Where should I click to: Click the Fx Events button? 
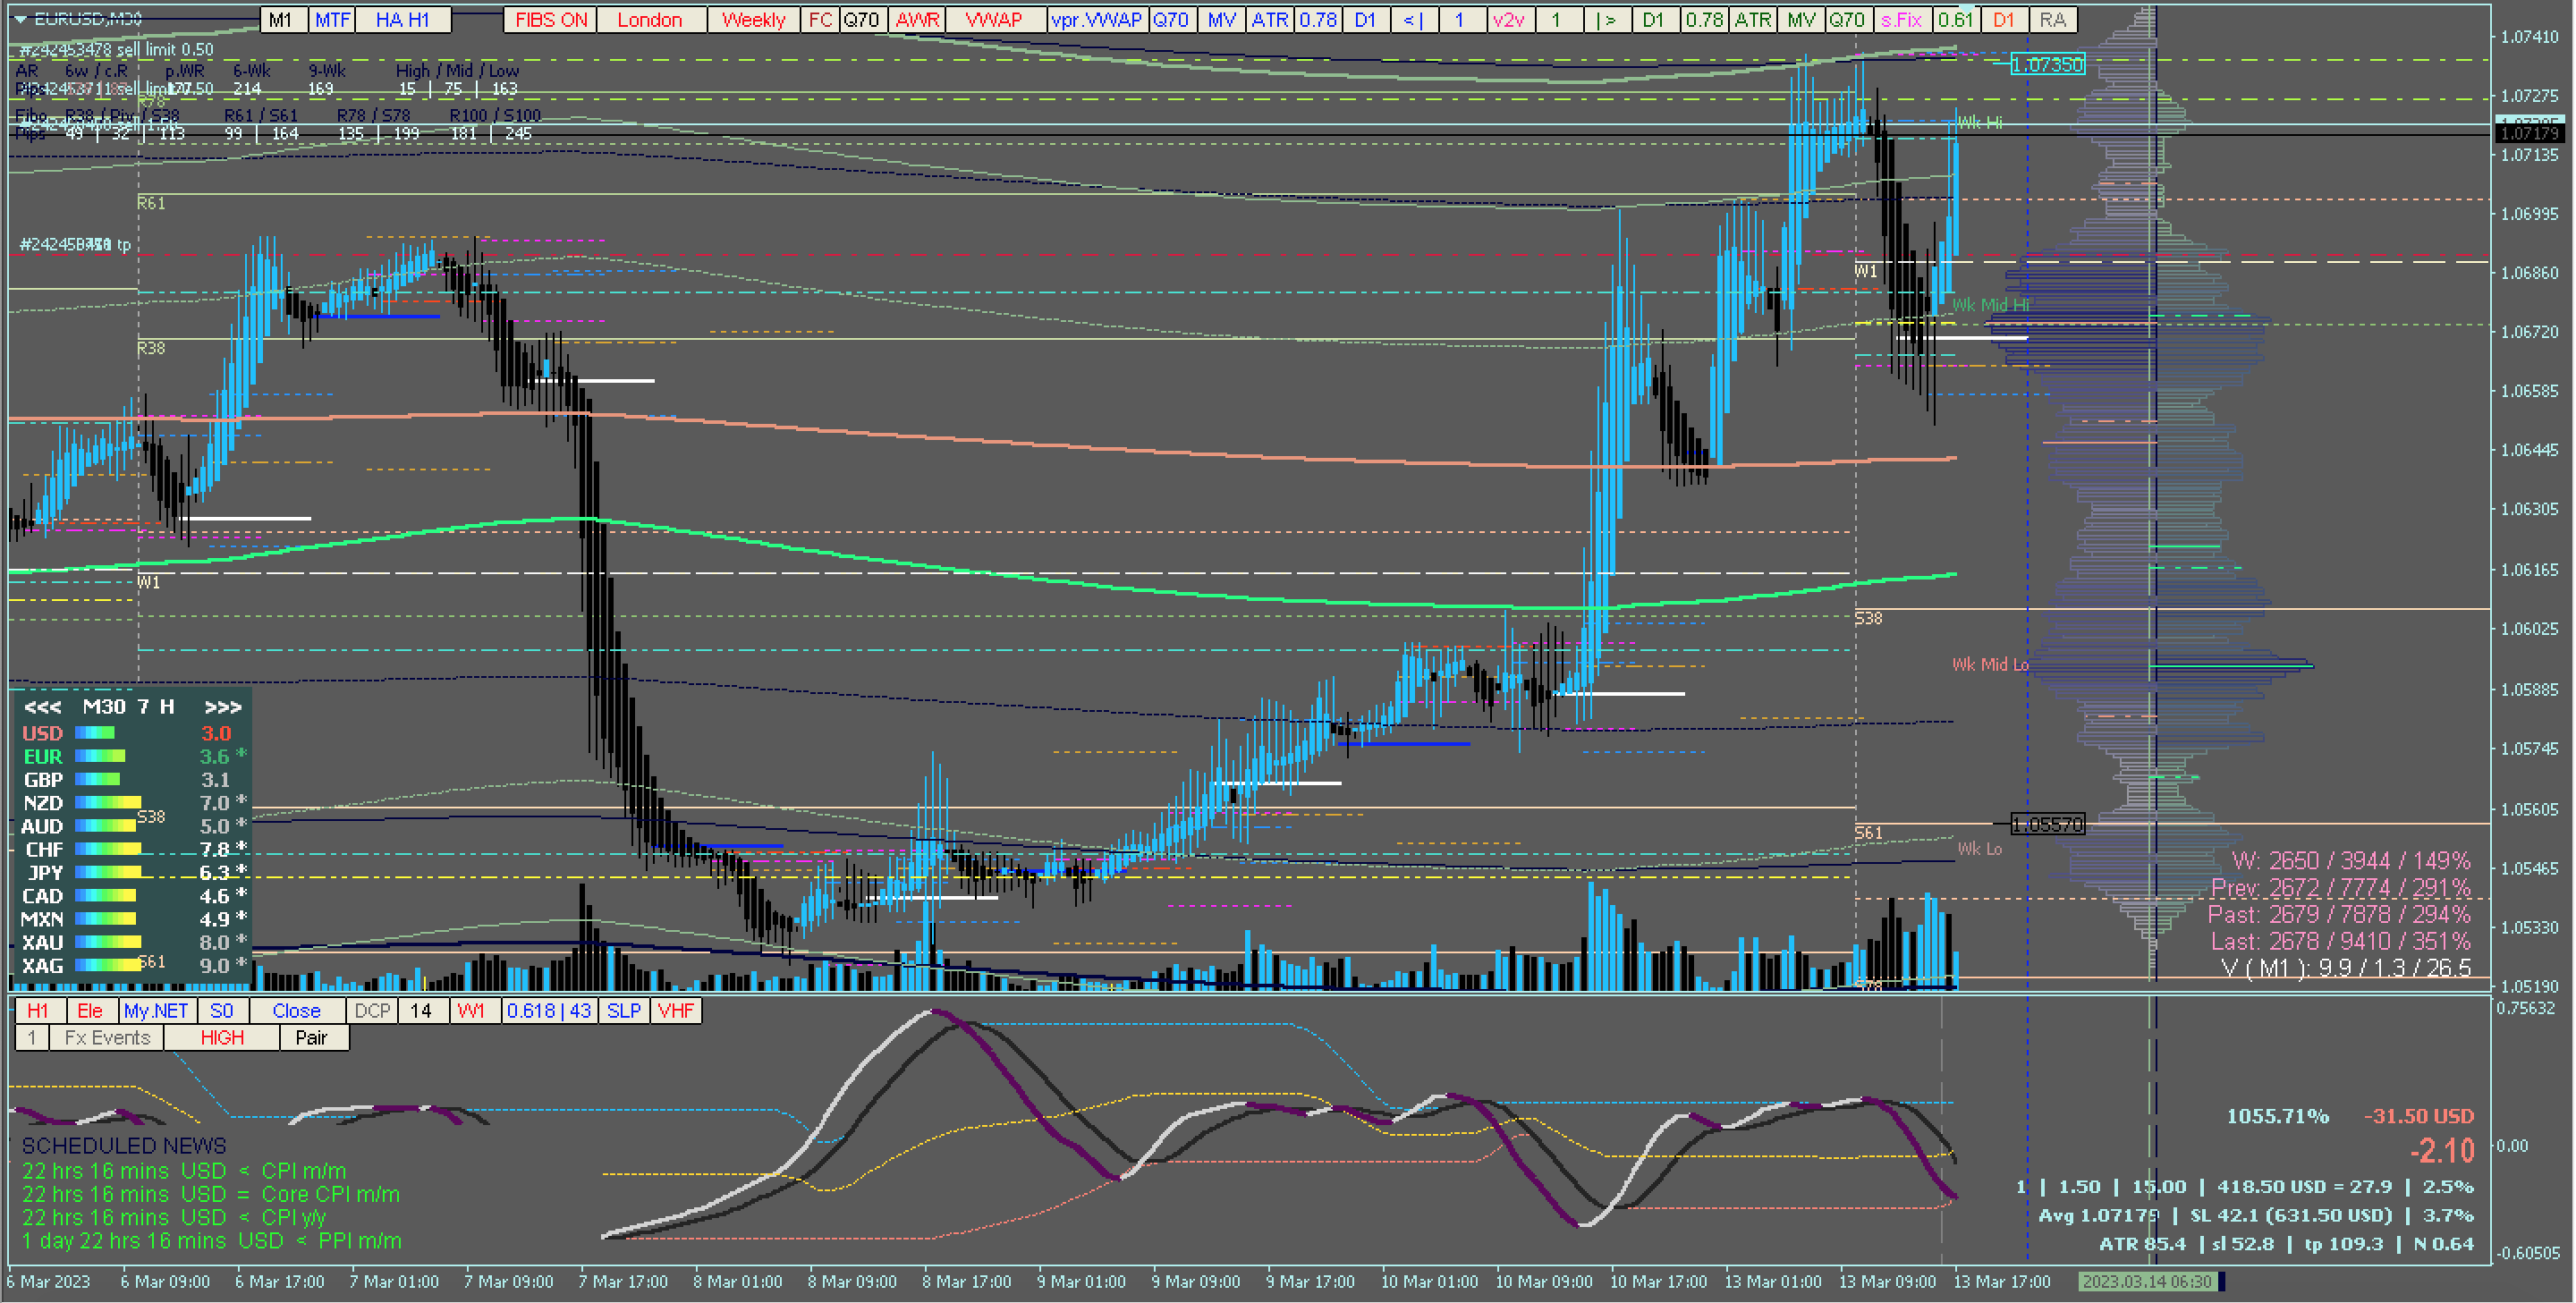pos(107,1038)
